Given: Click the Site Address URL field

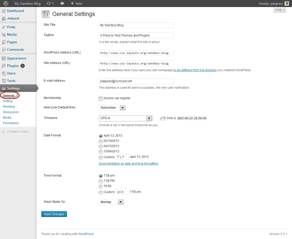Looking at the screenshot, I should point(136,63).
